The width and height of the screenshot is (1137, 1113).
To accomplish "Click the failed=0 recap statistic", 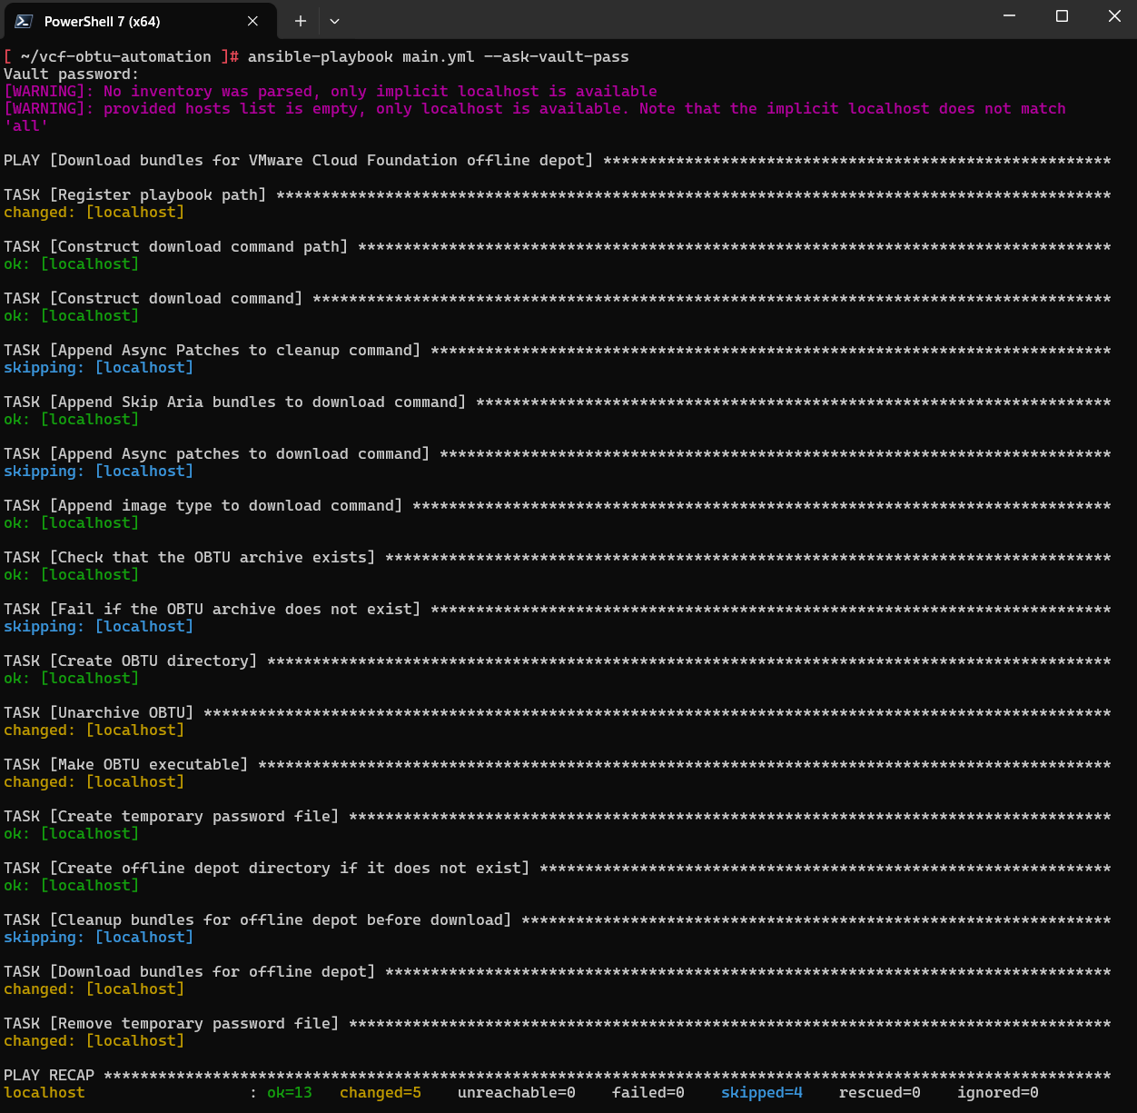I will tap(648, 1092).
